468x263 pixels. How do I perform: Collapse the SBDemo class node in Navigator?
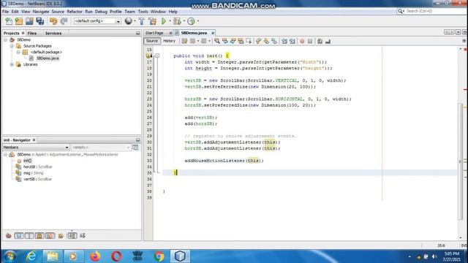5,154
